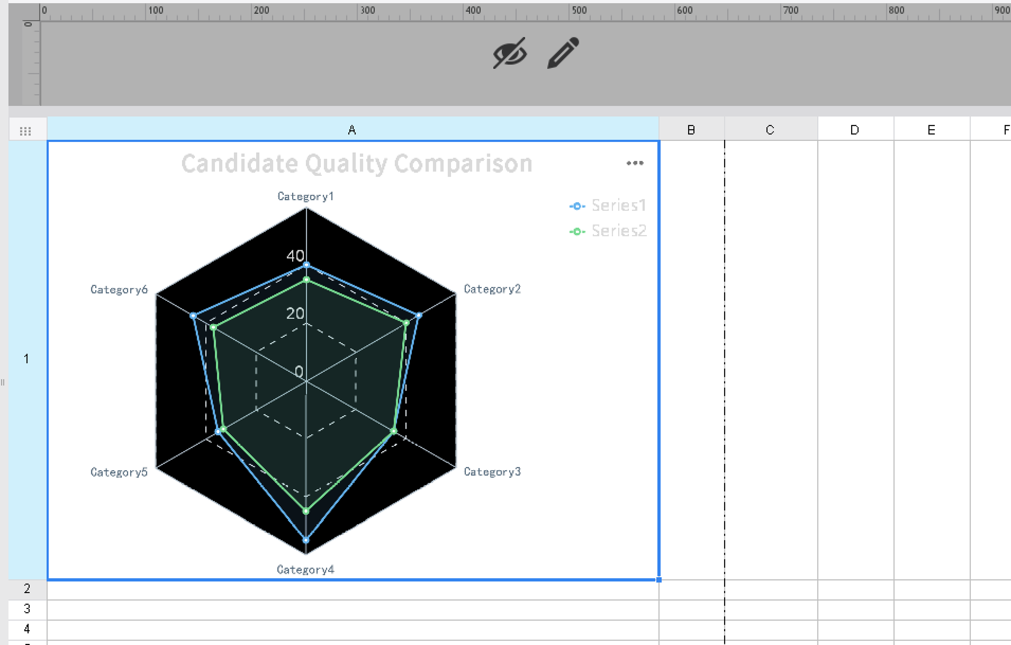Click the green Series2 point on Category4

(306, 511)
